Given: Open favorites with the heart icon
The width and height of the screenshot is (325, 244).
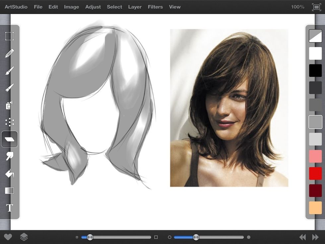Looking at the screenshot, I should pyautogui.click(x=8, y=237).
